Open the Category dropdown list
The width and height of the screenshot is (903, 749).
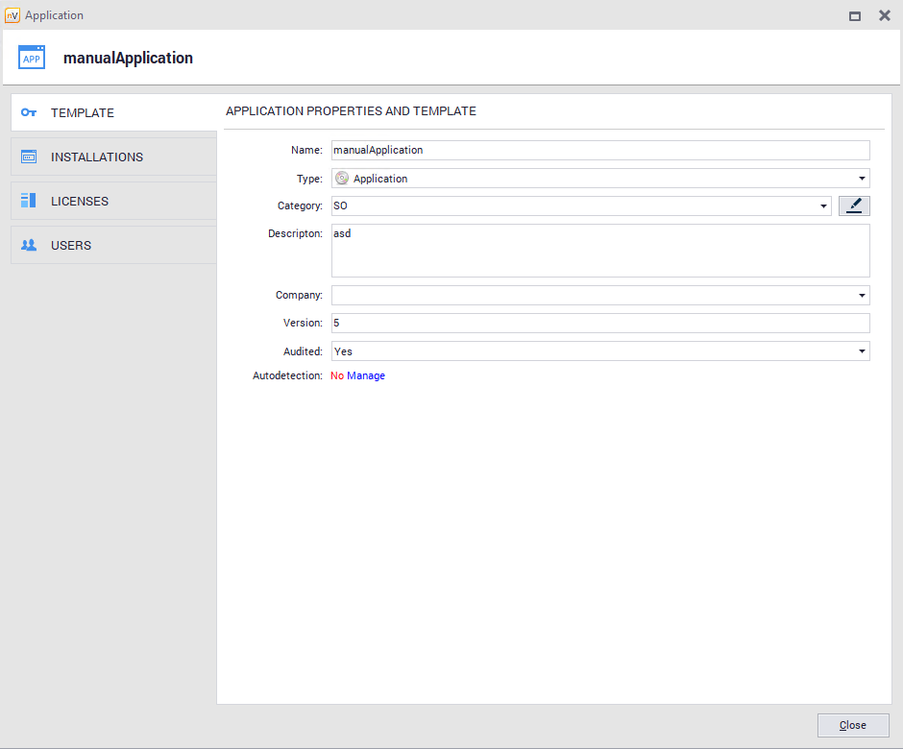tap(823, 206)
